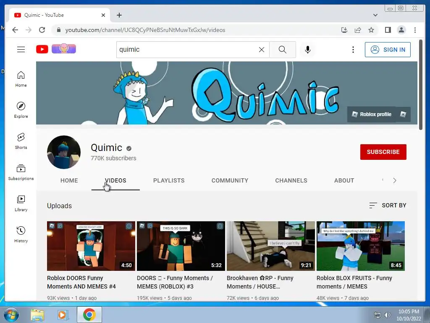
Task: Select the VIDEOS channel tab
Action: pyautogui.click(x=115, y=180)
